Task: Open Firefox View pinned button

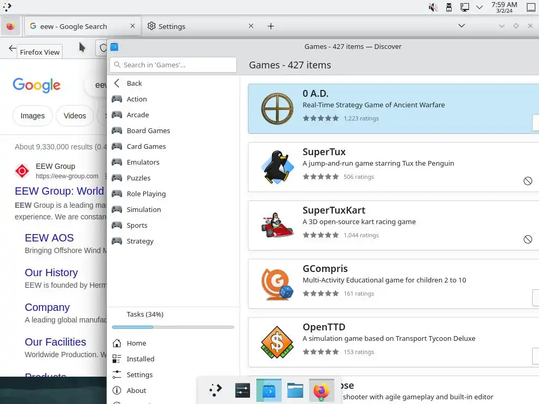Action: click(11, 26)
